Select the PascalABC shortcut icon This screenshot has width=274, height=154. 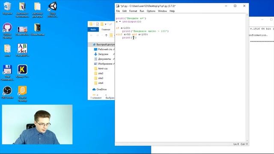coord(22,48)
